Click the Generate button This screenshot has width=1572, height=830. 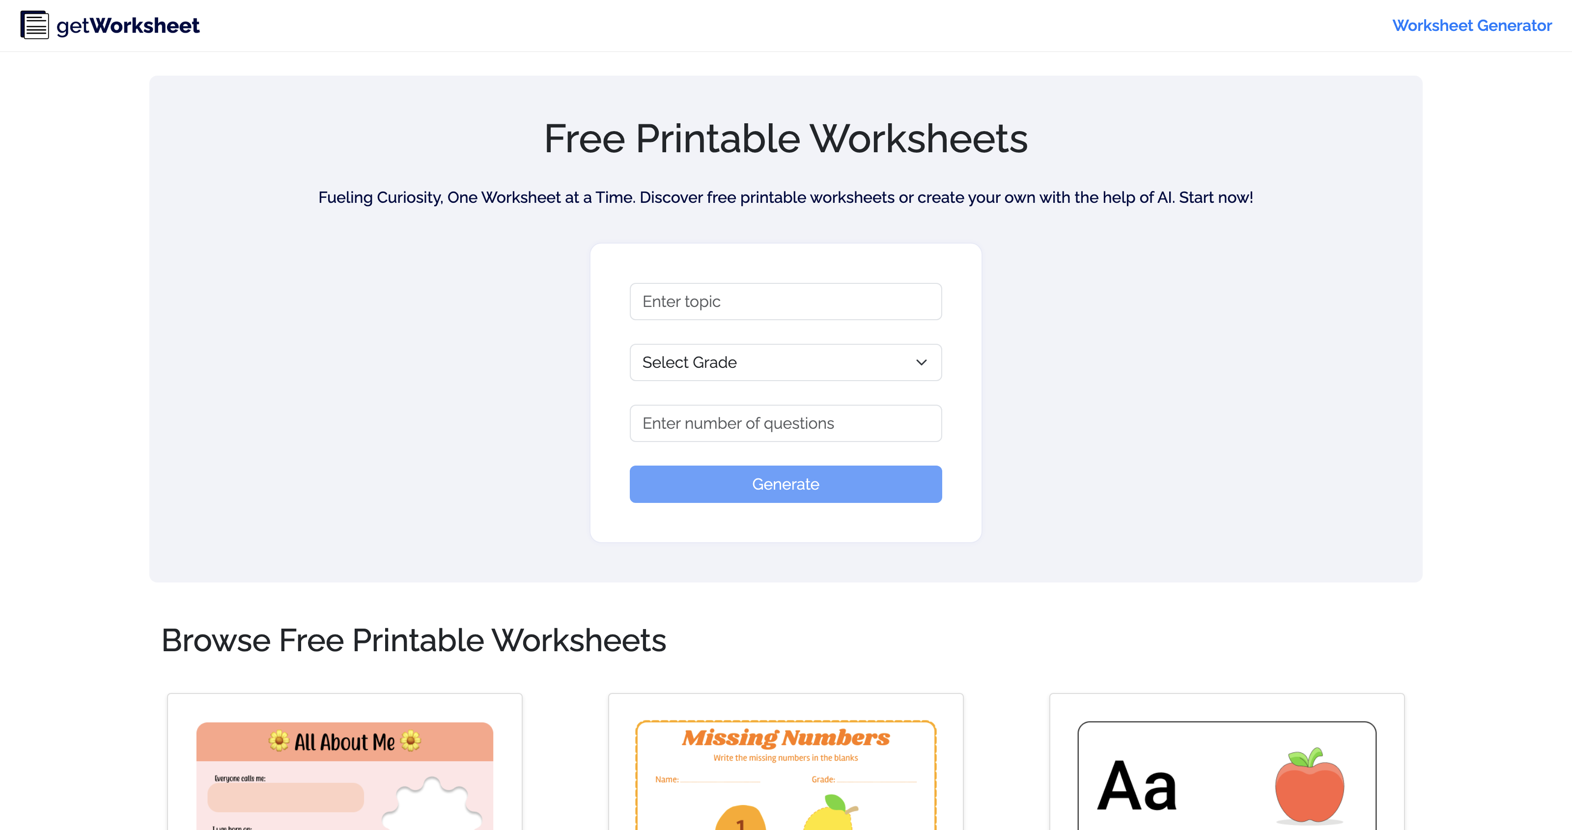[x=786, y=485]
